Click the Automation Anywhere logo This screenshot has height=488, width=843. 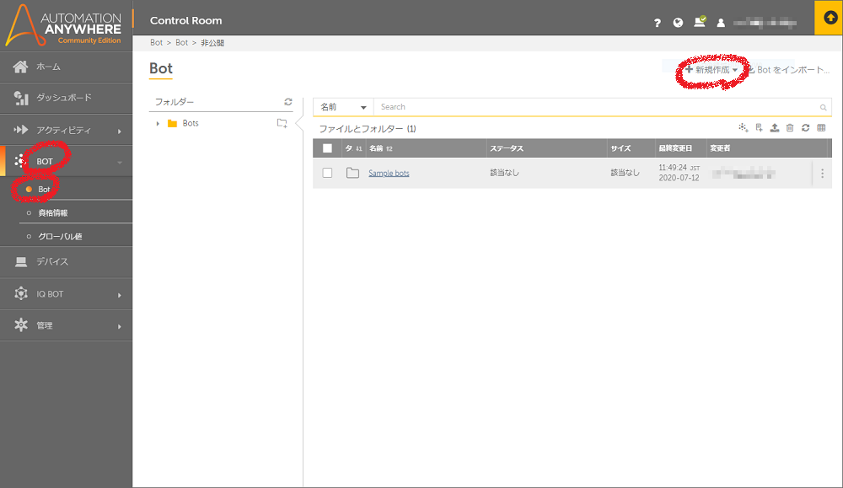tap(63, 25)
